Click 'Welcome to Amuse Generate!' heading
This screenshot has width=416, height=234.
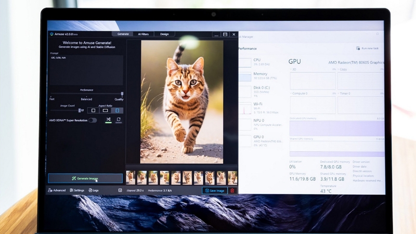click(x=87, y=43)
